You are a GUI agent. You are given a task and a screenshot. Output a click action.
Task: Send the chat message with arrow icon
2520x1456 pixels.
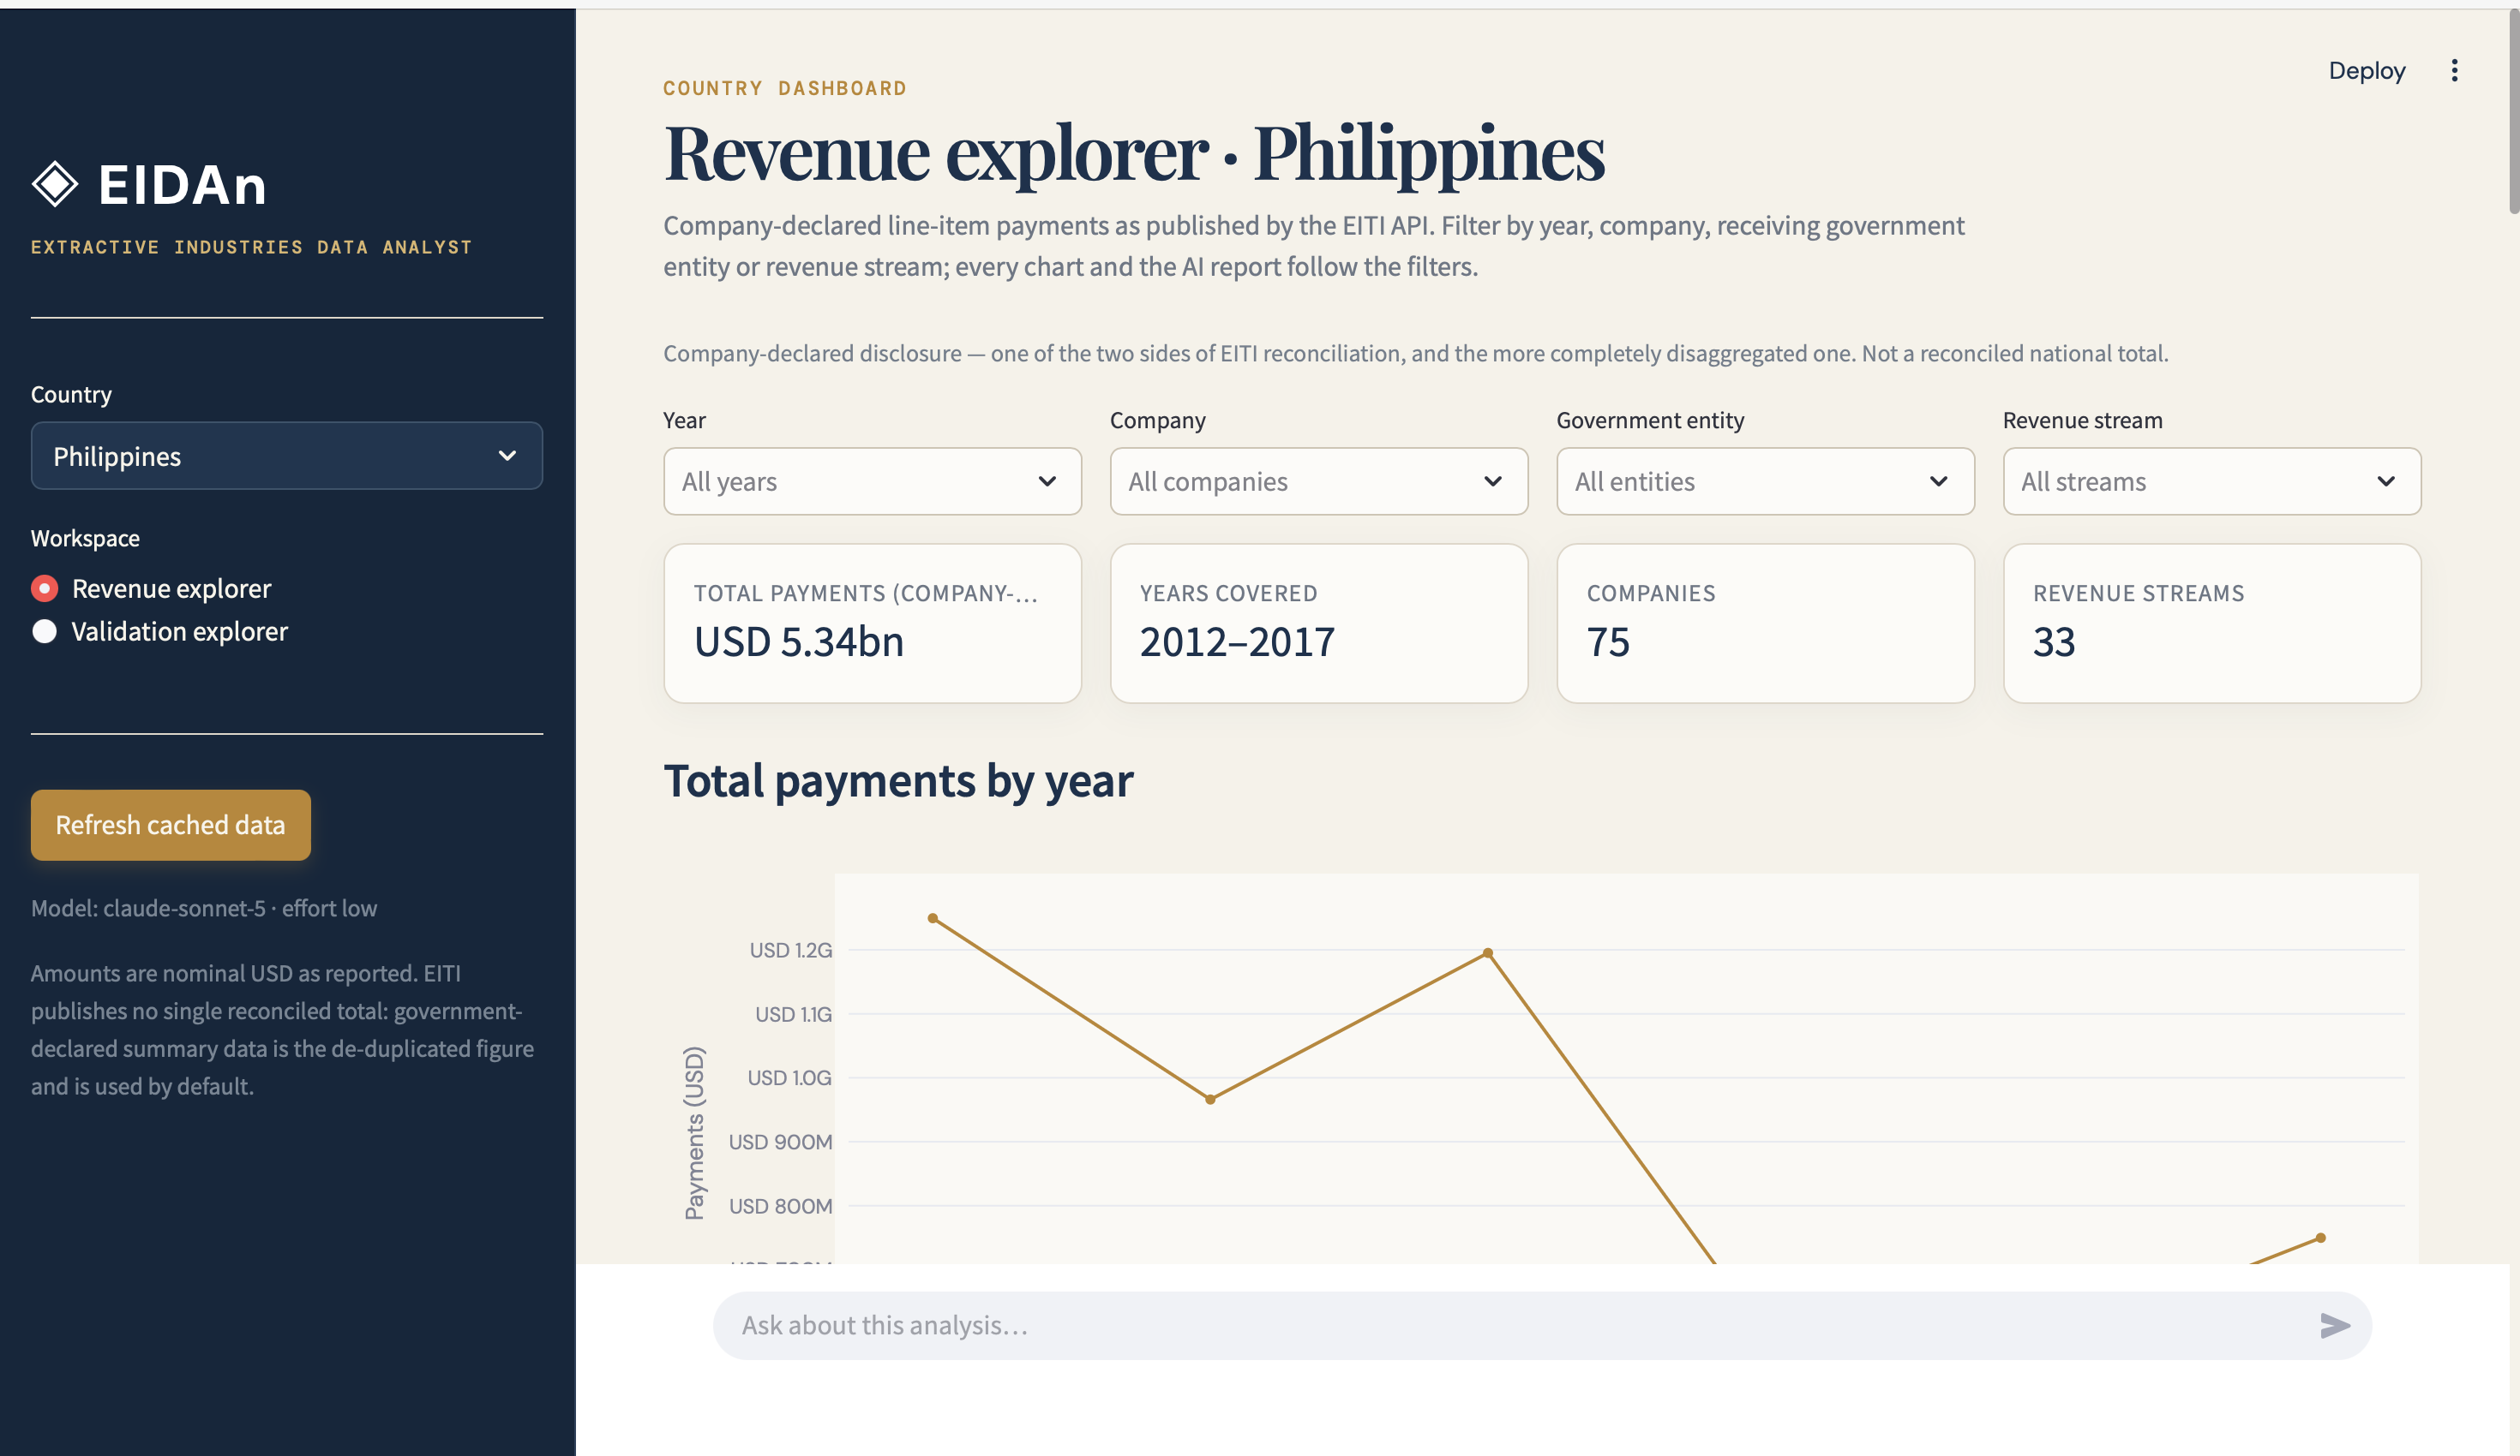pyautogui.click(x=2334, y=1325)
